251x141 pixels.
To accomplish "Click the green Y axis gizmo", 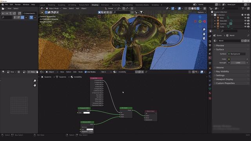I will coord(200,22).
